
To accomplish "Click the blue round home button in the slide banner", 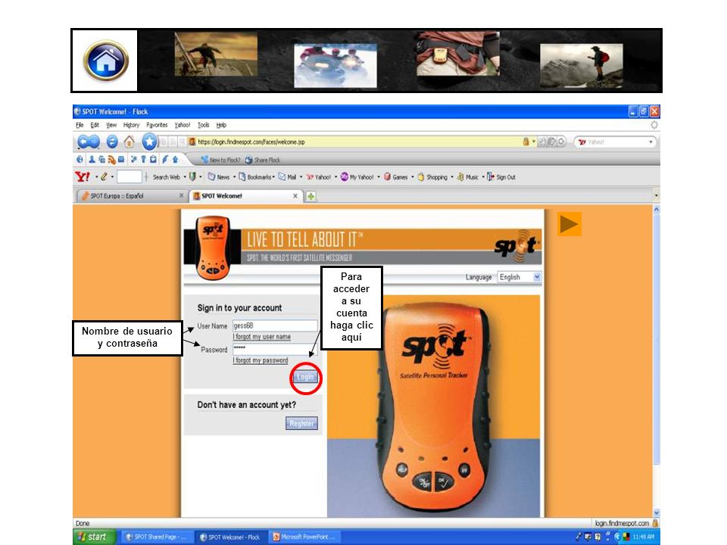I will tap(106, 61).
